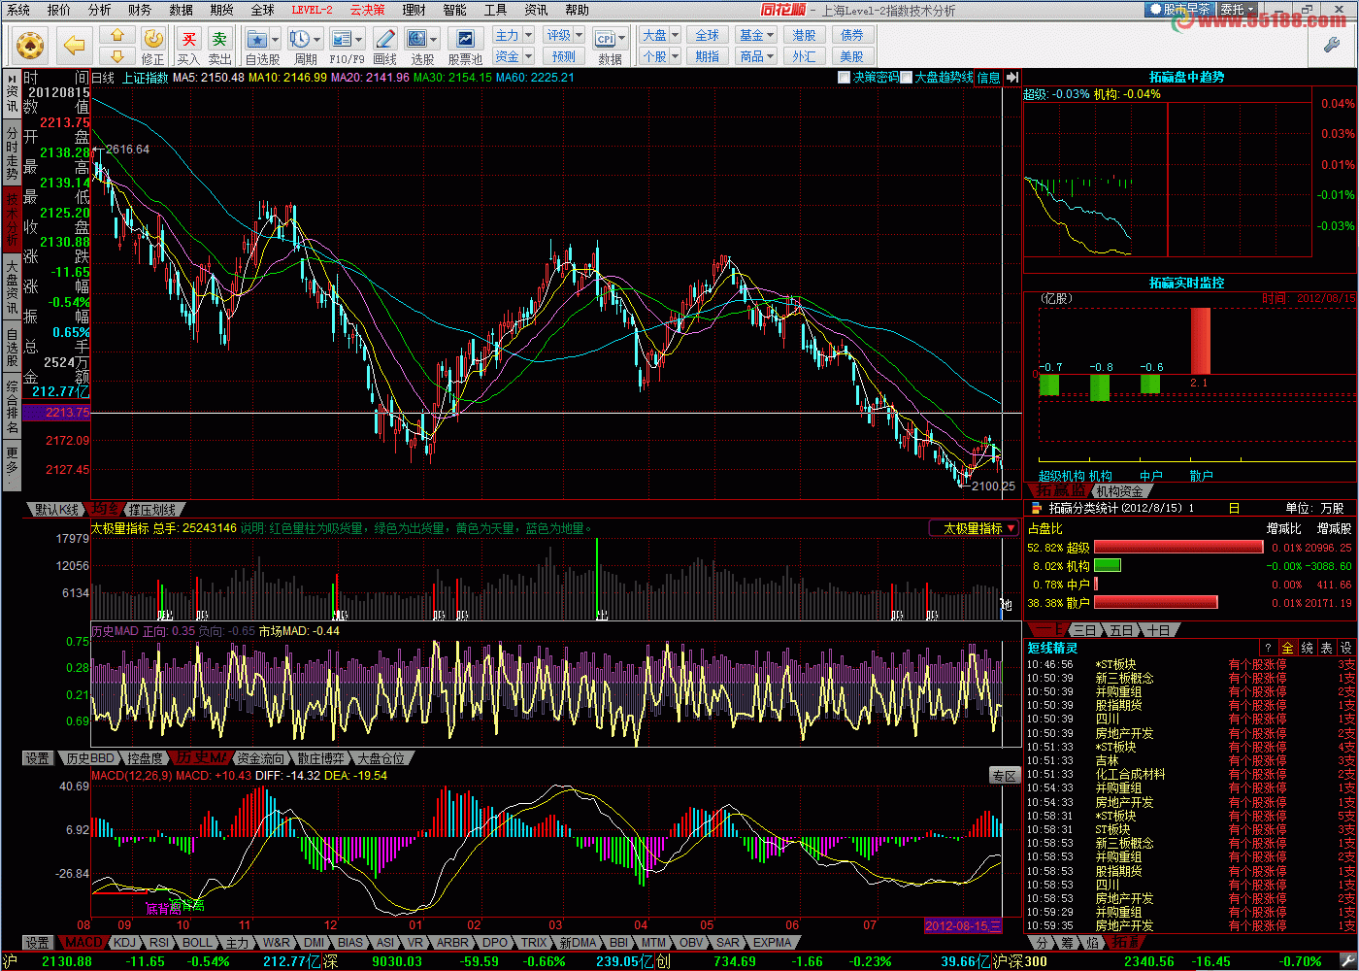This screenshot has width=1359, height=971.
Task: Open the 系统 menu
Action: pyautogui.click(x=18, y=10)
